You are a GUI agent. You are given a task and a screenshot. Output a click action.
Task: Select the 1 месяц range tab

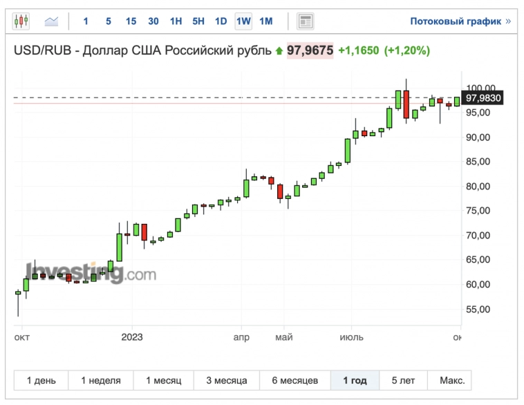click(163, 380)
